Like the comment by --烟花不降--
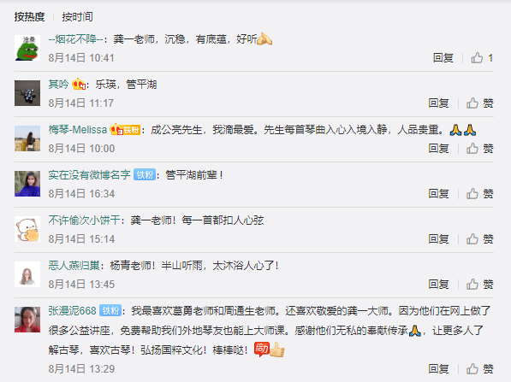Screen dimensions: 511x382 [482, 58]
